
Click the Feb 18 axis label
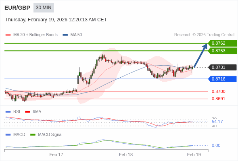pyautogui.click(x=126, y=155)
